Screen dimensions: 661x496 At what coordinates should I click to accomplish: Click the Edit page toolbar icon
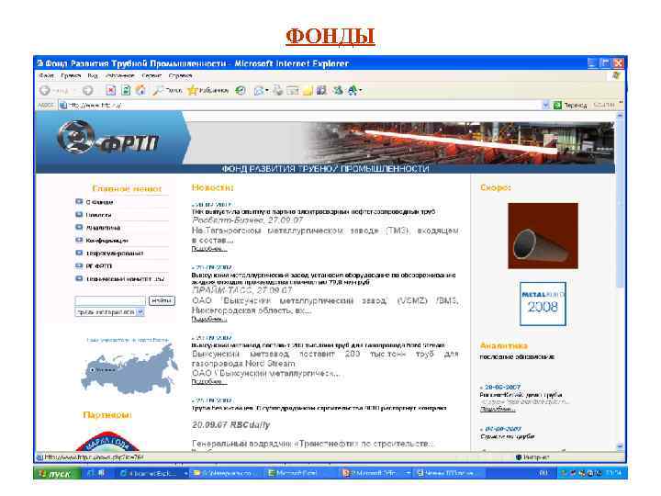coord(293,90)
